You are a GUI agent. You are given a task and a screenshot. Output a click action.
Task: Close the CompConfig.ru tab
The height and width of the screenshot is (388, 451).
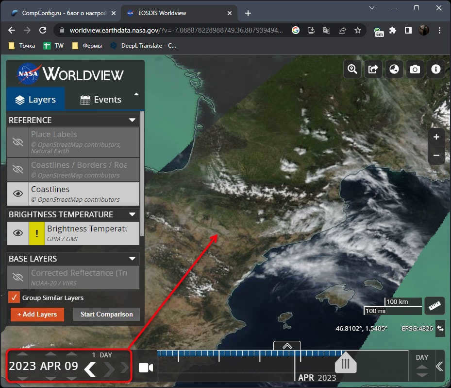coord(114,13)
